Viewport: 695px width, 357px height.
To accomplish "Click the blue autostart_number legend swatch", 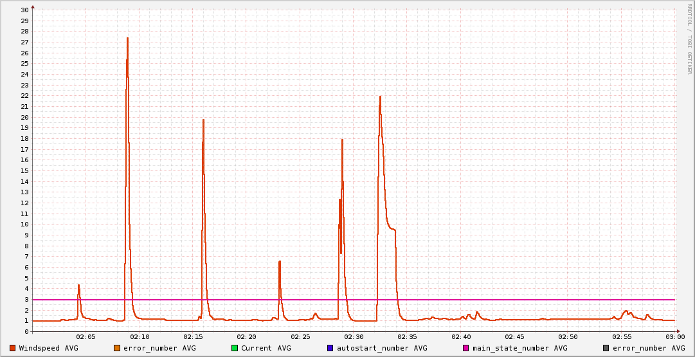I will (330, 348).
